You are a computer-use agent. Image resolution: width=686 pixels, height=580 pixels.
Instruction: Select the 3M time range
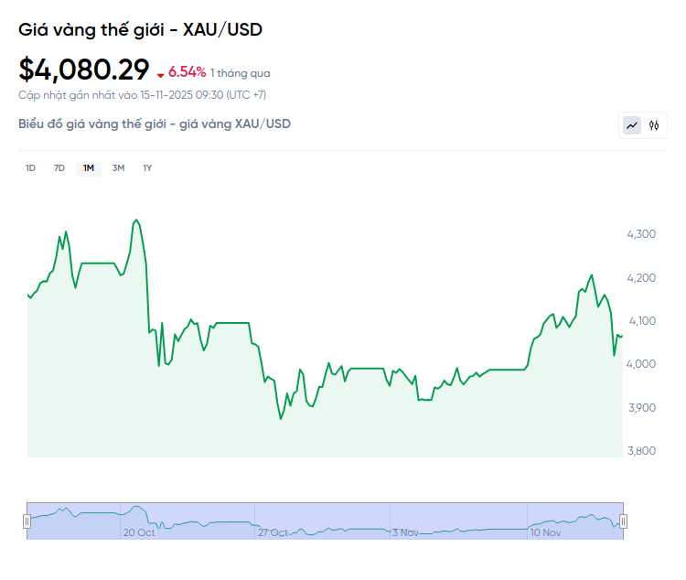[x=118, y=167]
